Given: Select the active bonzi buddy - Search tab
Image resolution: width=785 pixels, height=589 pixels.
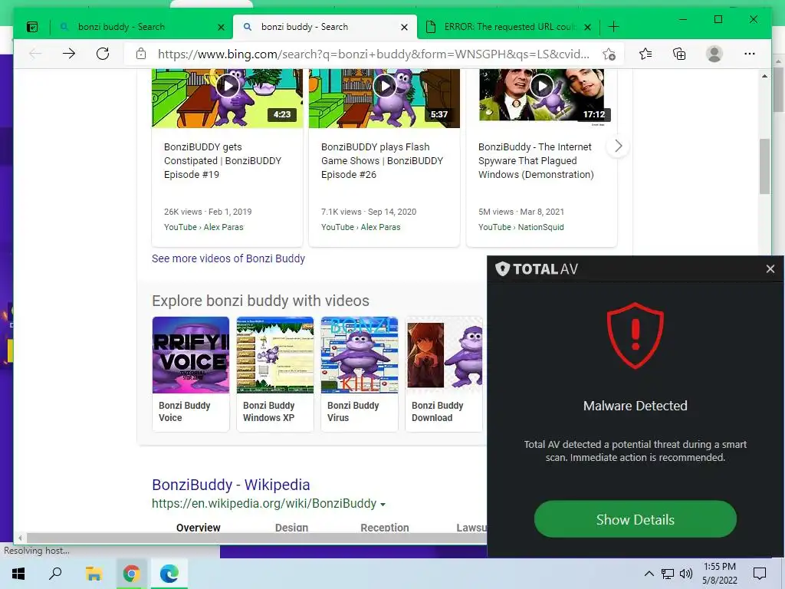Looking at the screenshot, I should [x=324, y=27].
